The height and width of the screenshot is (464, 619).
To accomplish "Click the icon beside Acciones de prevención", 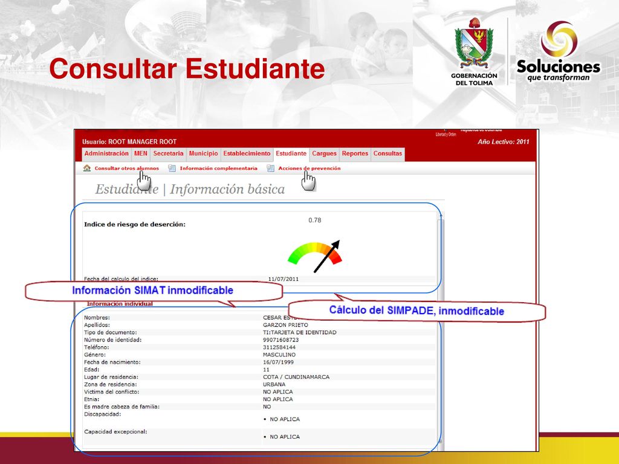I will [x=270, y=168].
